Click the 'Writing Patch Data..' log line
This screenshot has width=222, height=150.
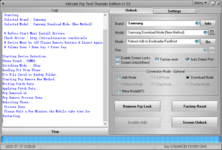pos(19,84)
